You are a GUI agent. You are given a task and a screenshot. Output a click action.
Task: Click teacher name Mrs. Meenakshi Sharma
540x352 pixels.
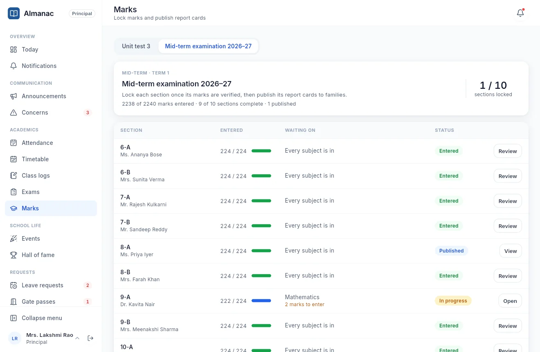point(149,329)
